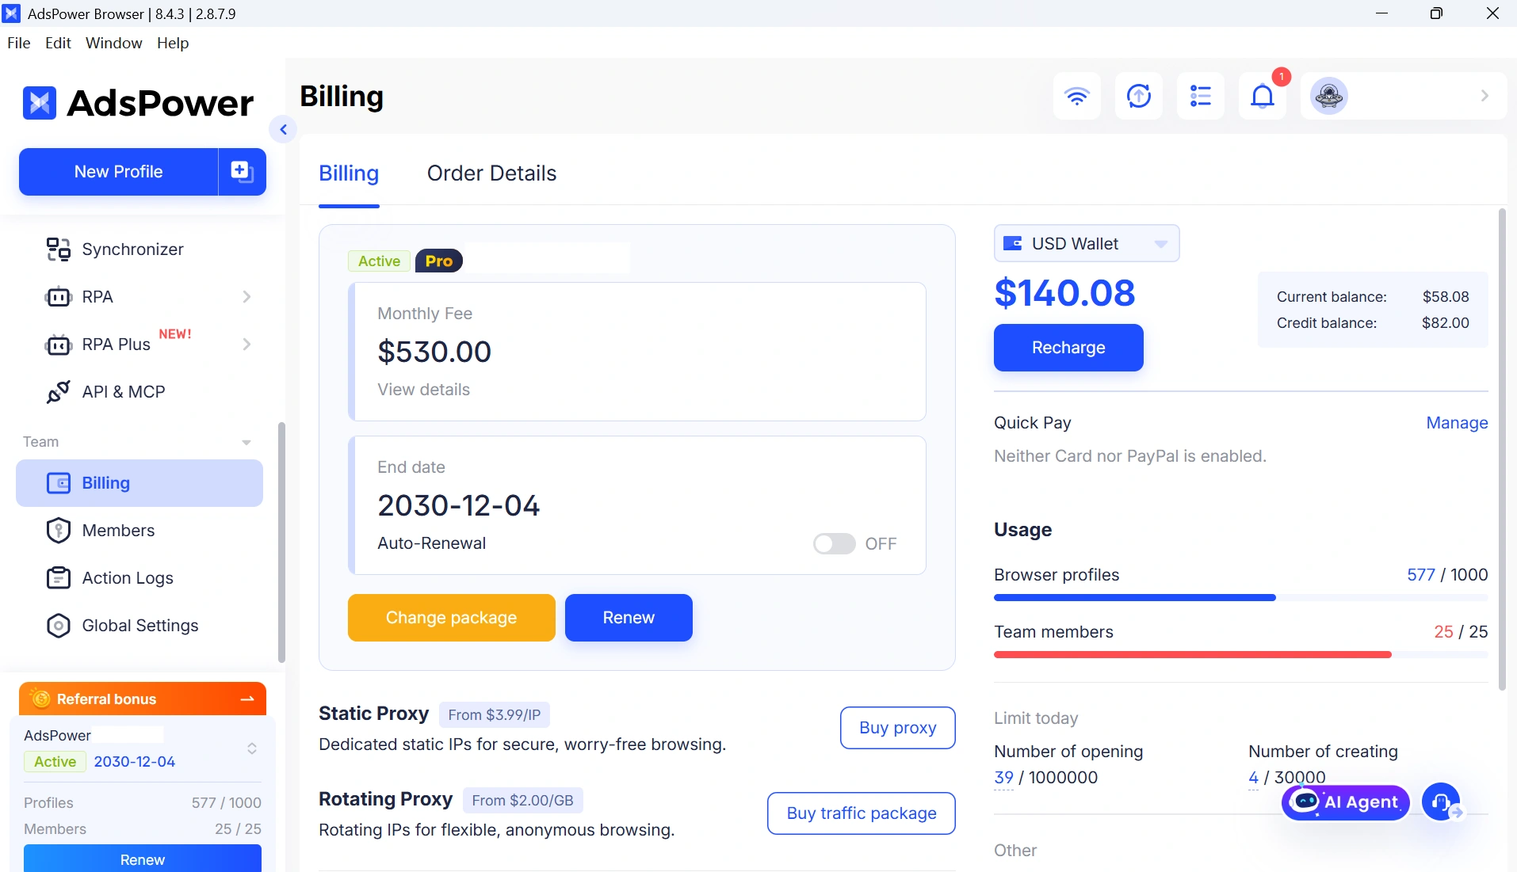
Task: Select the Billing tab
Action: click(349, 173)
